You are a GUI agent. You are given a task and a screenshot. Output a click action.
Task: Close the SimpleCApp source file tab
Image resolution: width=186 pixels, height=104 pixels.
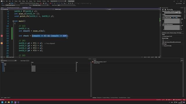tap(30, 8)
